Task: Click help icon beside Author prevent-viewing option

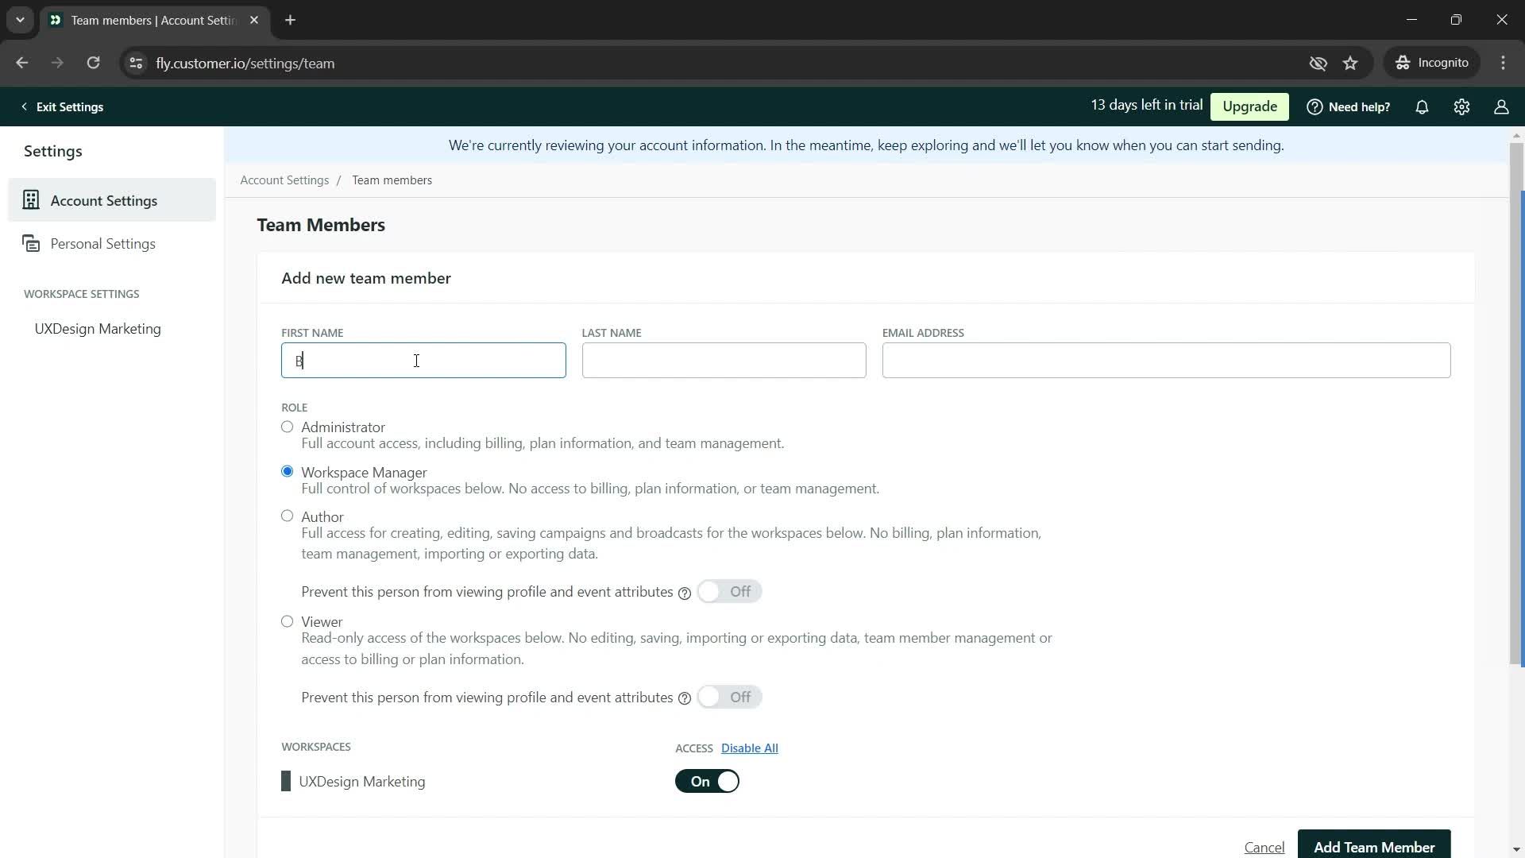Action: pyautogui.click(x=685, y=593)
